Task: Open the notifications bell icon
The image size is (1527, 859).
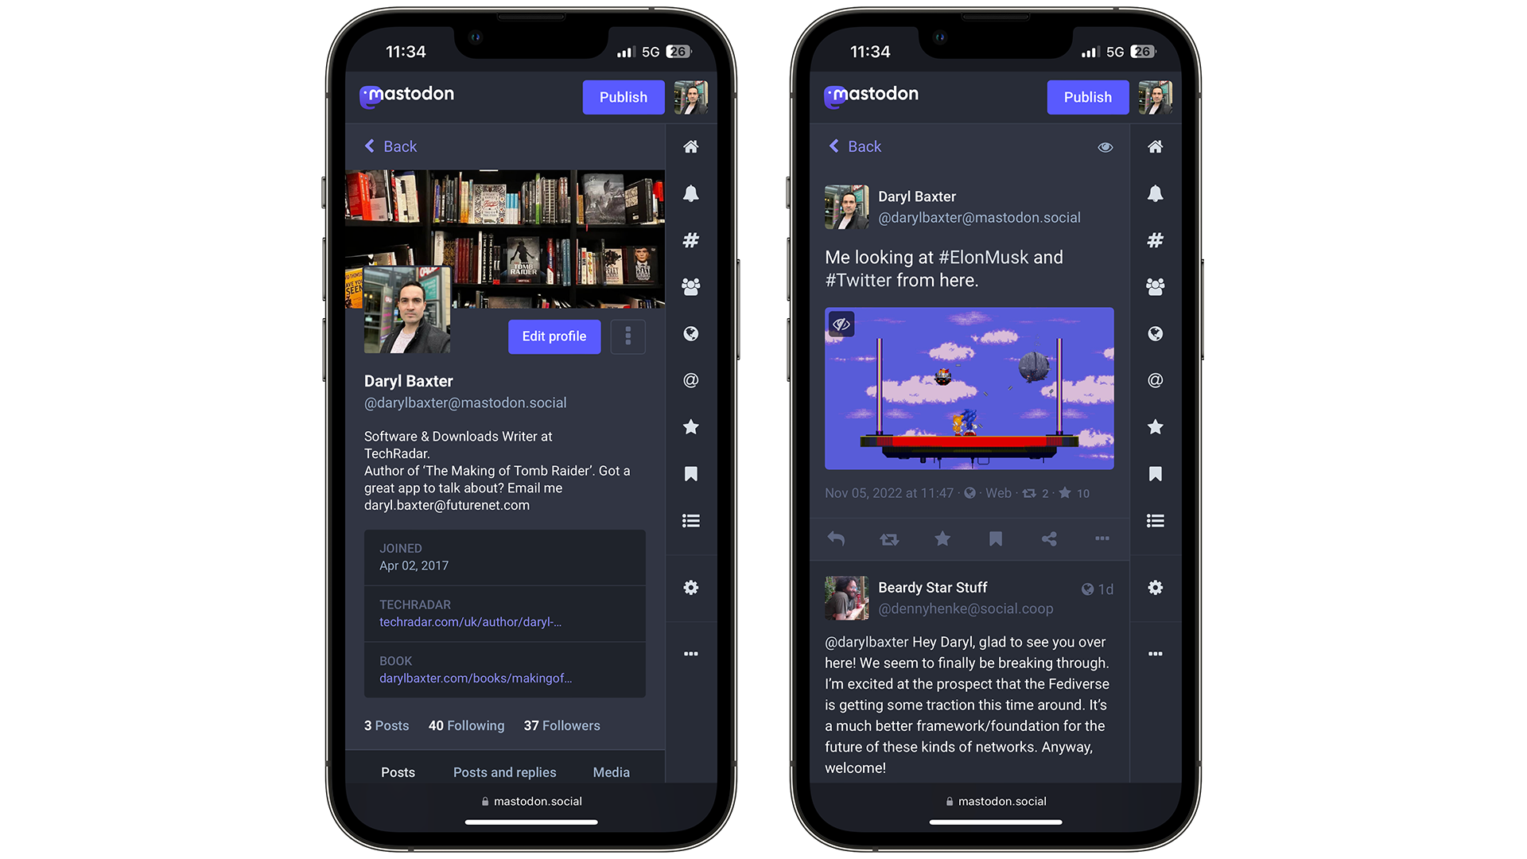Action: (x=691, y=193)
